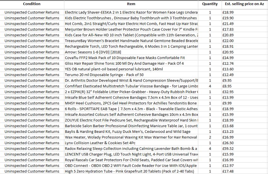This screenshot has height=174, width=268.
Task: Click the Radox Relaxing Sleep Collection cell
Action: 131,149
